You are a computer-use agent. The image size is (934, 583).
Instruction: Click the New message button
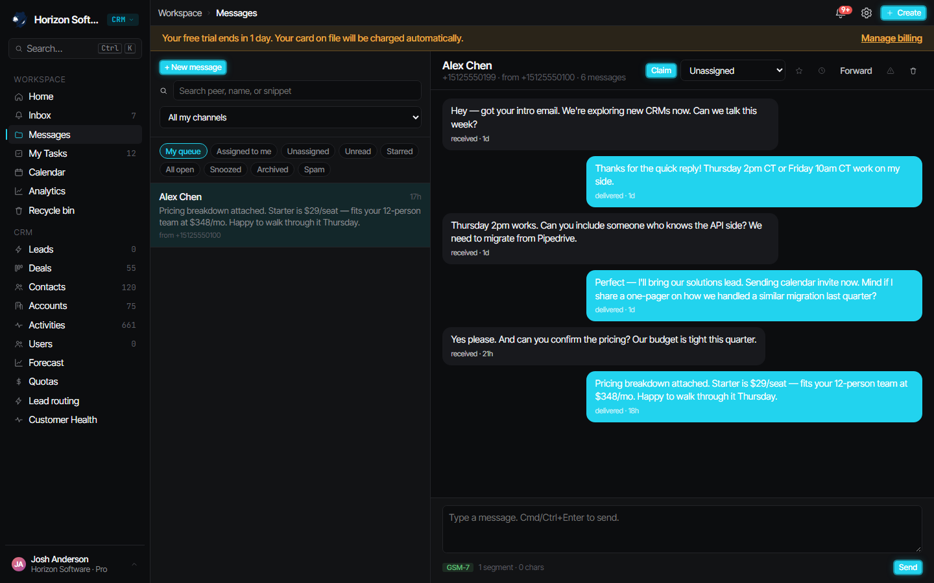click(x=193, y=67)
